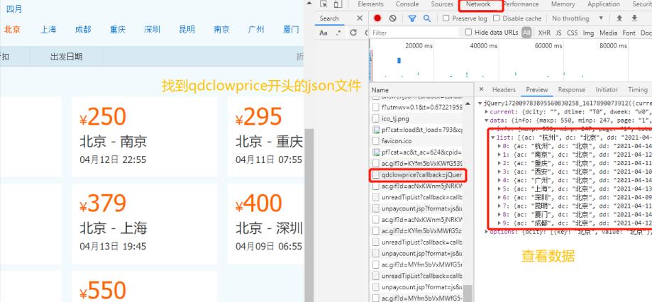Enable Preserve log checkbox
This screenshot has width=652, height=302.
(446, 18)
